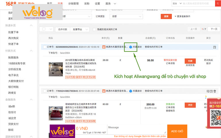Viewport: 221px width, 138px height.
Task: Open 电子承兑 in sidebar
Action: (14, 75)
